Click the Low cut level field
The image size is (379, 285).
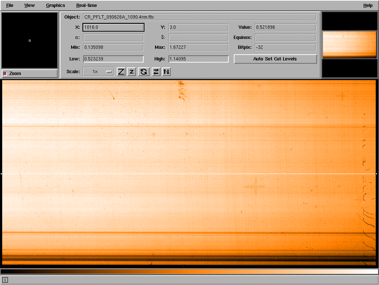pyautogui.click(x=113, y=59)
